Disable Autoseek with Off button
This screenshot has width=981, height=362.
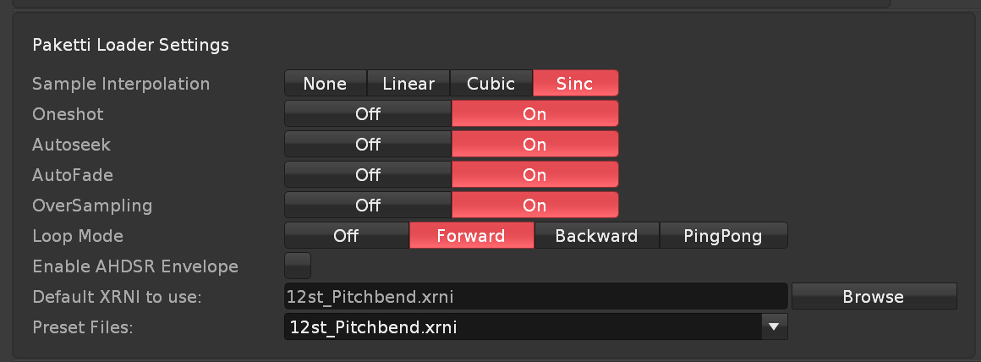(x=368, y=145)
